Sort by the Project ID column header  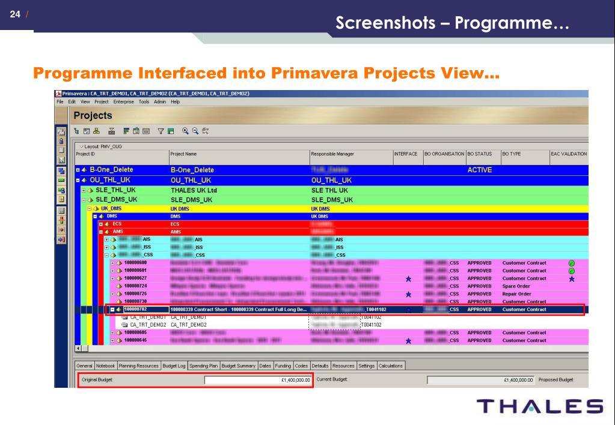122,157
